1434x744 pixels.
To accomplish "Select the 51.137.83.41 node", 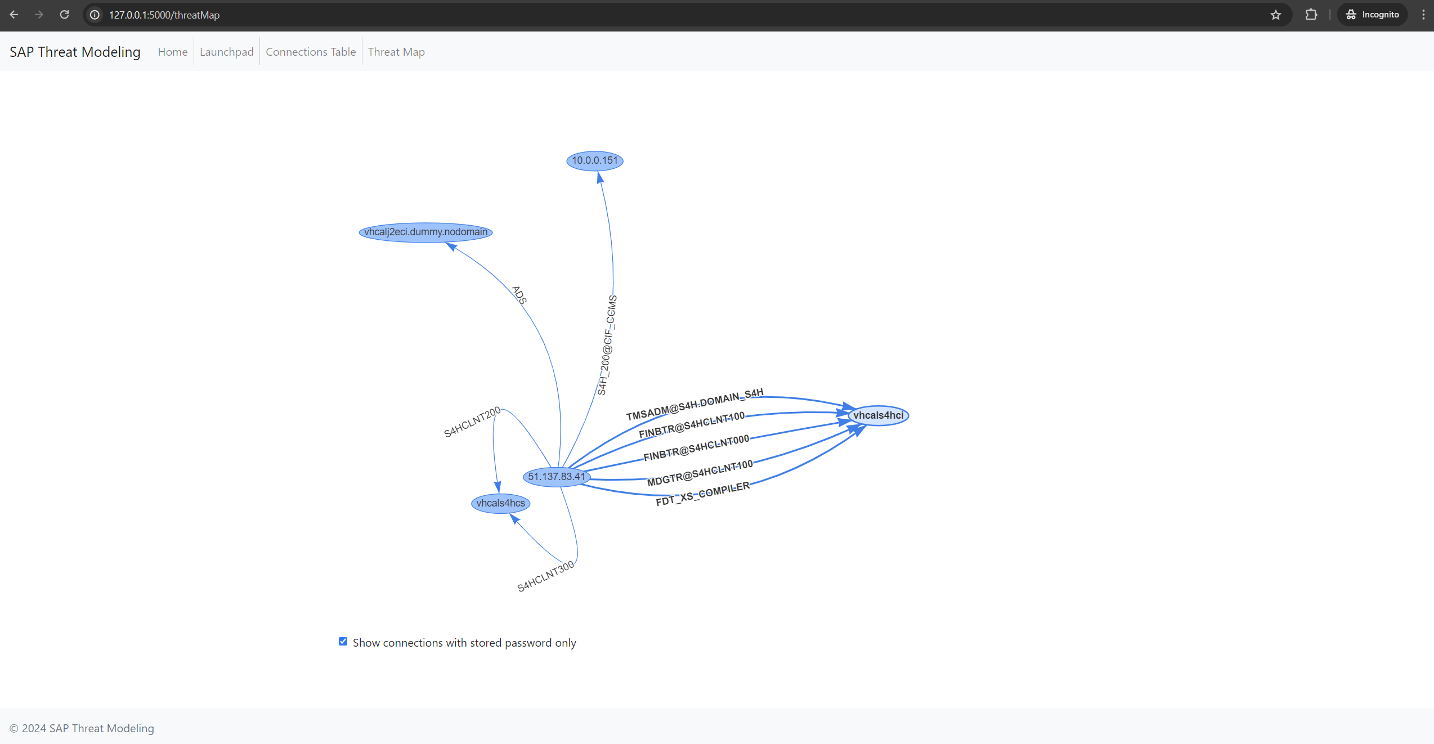I will [556, 477].
